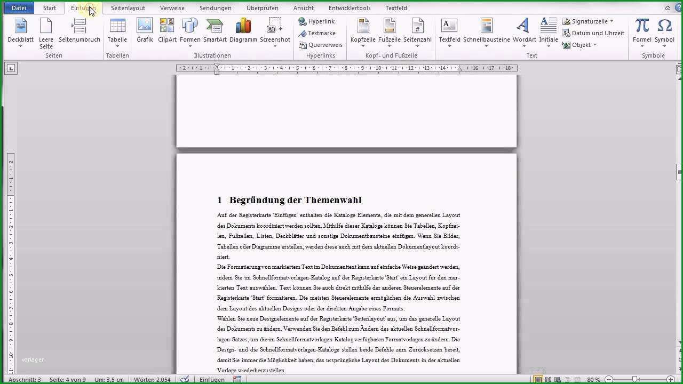This screenshot has height=384, width=683.
Task: Click the 80 % zoom level button
Action: (x=593, y=379)
